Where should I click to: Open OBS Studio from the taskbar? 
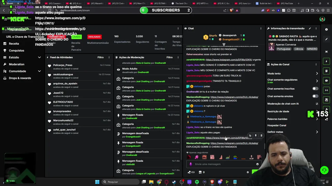pos(182,182)
